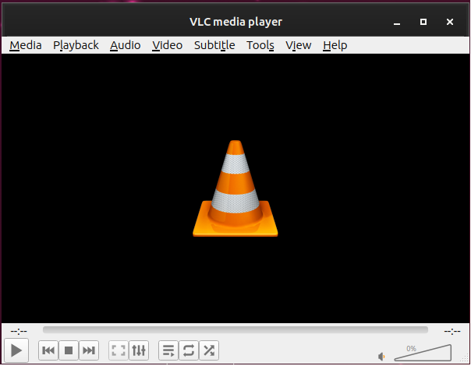Show extended settings (equalizer sliders icon)
This screenshot has height=366, width=471.
pyautogui.click(x=139, y=350)
